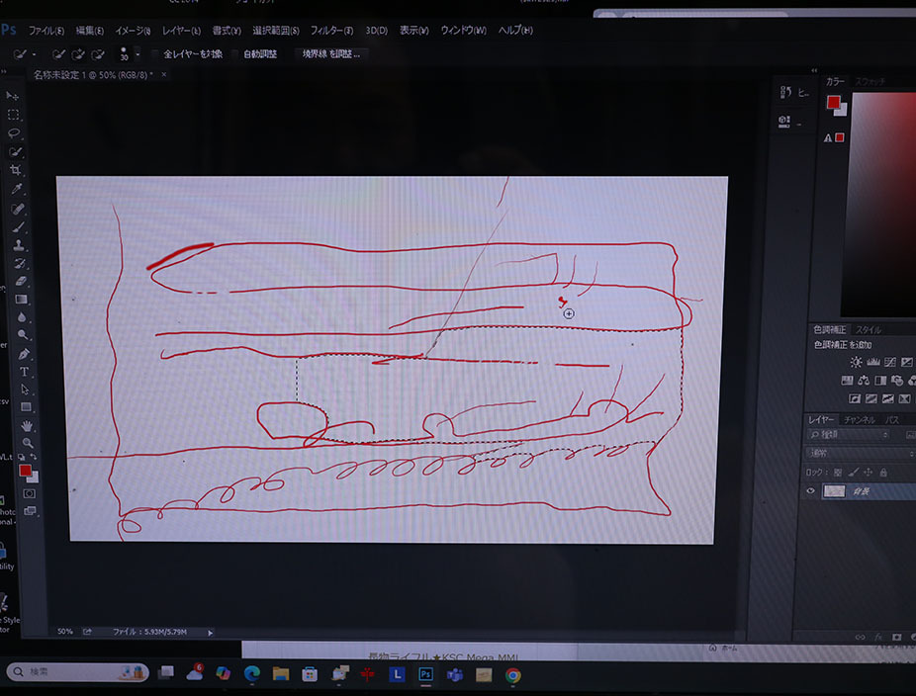Select the Blur tool
This screenshot has height=696, width=916.
pos(22,317)
